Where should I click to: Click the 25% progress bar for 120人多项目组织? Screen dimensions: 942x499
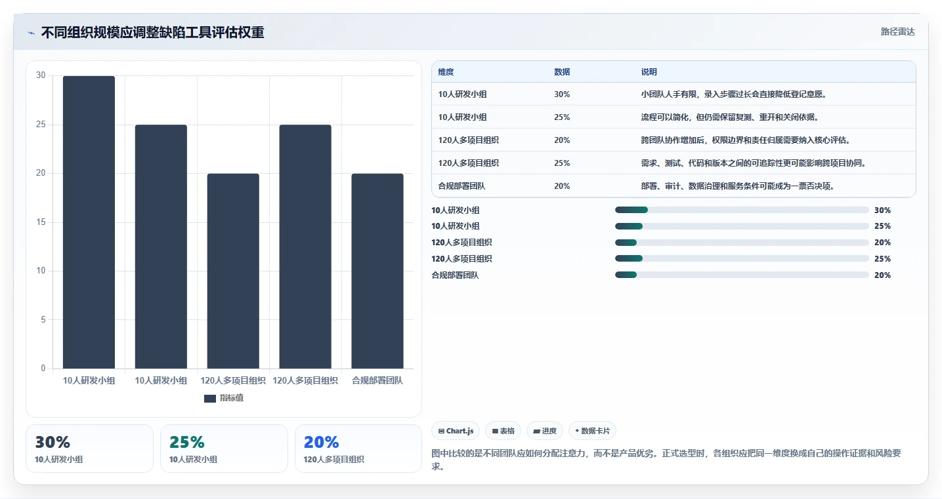pyautogui.click(x=742, y=259)
